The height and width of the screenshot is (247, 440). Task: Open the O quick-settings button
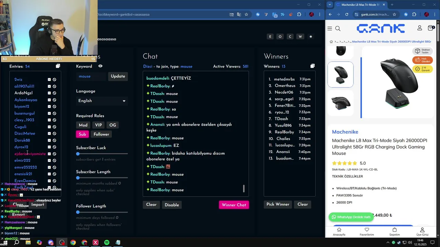[x=280, y=36]
